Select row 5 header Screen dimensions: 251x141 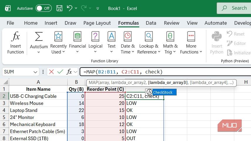(4, 117)
